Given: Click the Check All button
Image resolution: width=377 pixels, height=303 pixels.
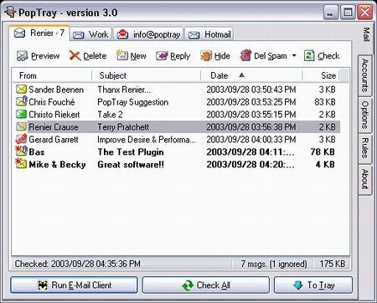Looking at the screenshot, I should pos(206,285).
